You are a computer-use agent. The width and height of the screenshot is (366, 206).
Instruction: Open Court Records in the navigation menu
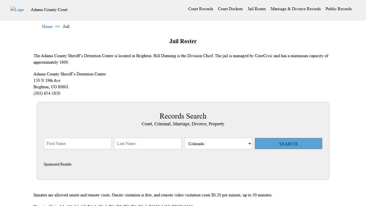click(200, 9)
